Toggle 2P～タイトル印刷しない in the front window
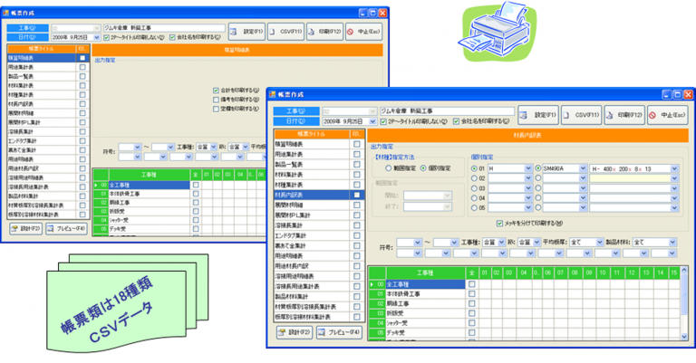This screenshot has height=363, width=696. [x=383, y=121]
